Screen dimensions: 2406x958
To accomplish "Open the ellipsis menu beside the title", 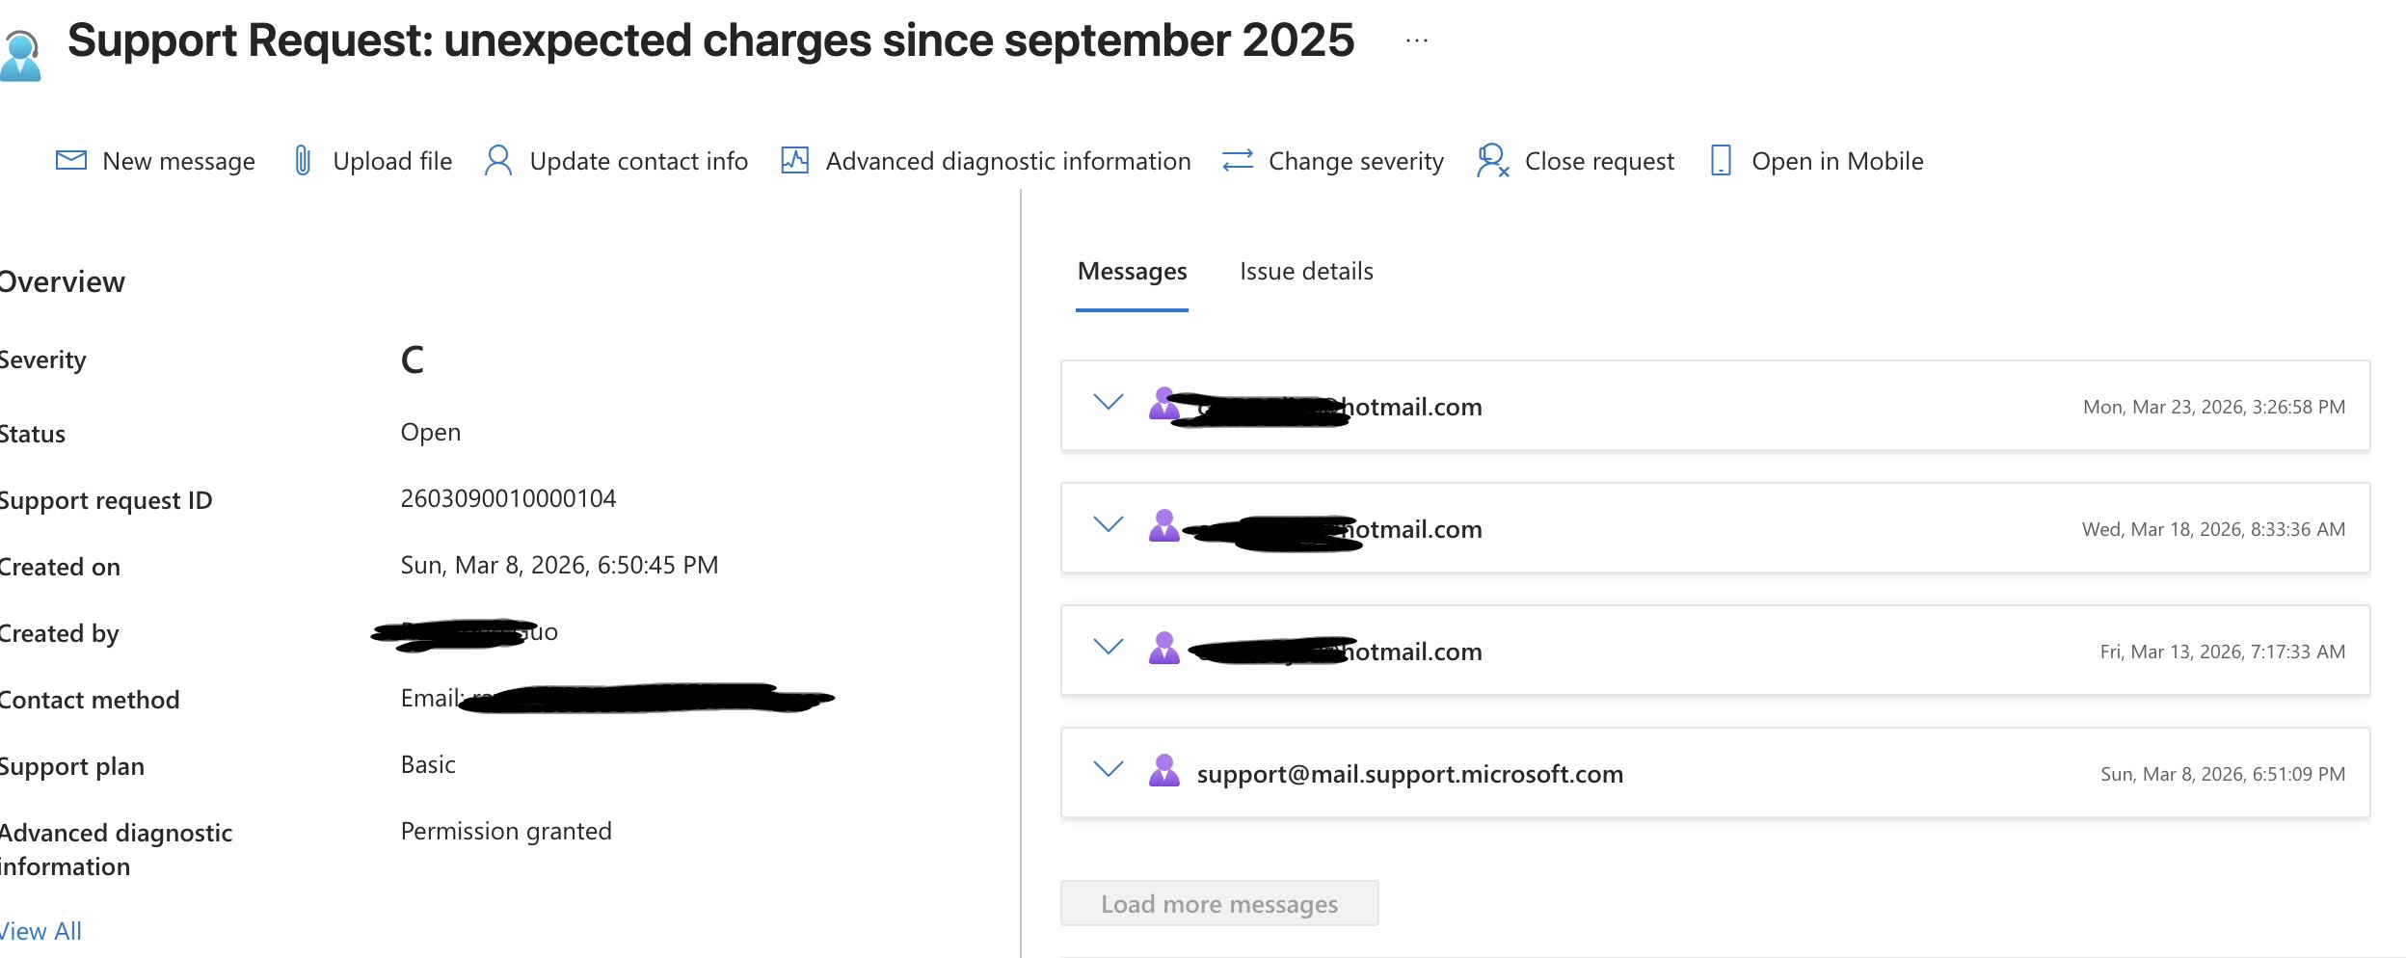I will tap(1417, 40).
